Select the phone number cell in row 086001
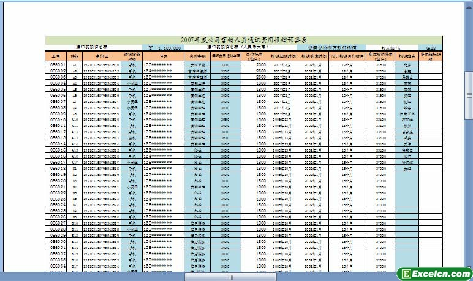 point(163,64)
